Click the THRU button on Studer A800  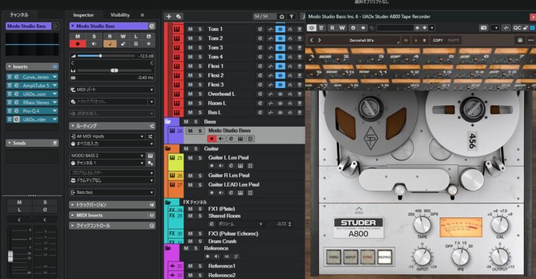coord(333,257)
